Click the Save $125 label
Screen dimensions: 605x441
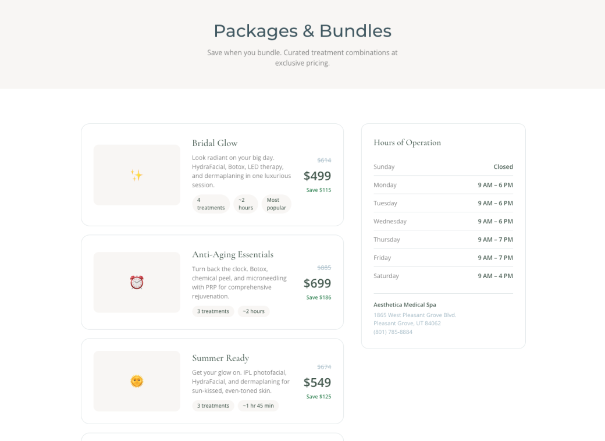click(319, 396)
